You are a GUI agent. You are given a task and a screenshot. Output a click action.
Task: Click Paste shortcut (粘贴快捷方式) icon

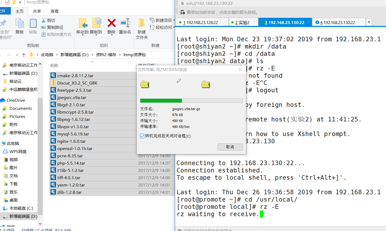(x=44, y=34)
